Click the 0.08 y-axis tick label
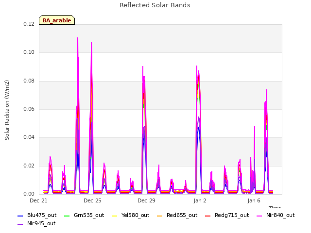 coord(29,81)
